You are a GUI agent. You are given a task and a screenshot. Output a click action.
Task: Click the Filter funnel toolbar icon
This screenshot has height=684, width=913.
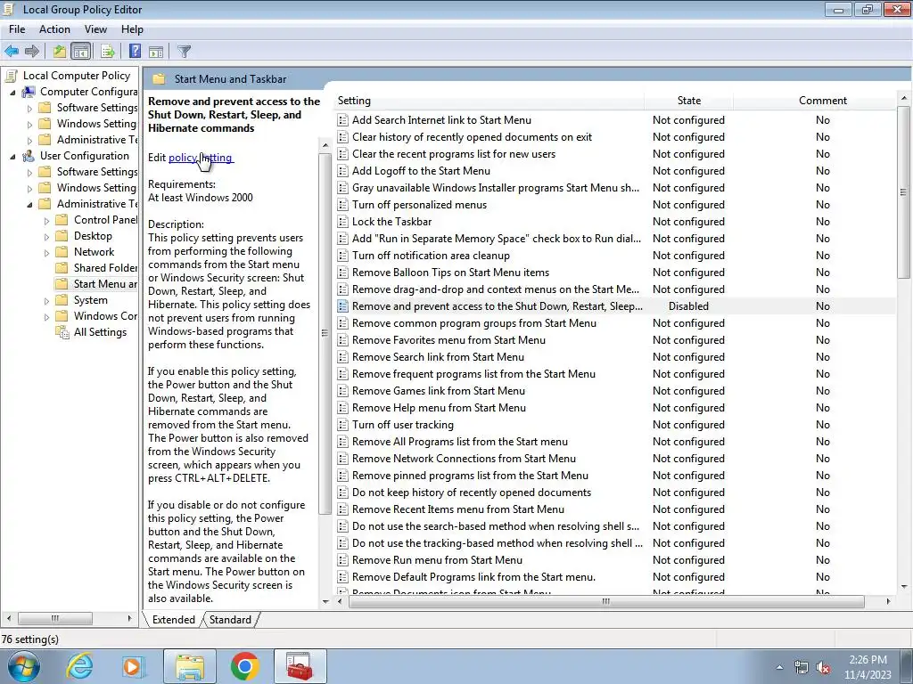(184, 51)
